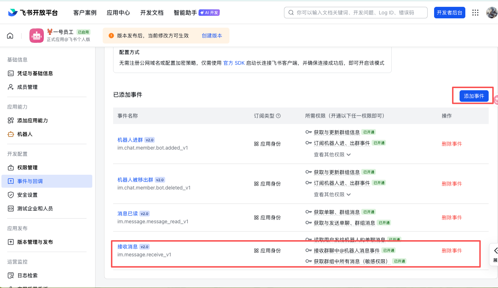
Task: Open the apps grid icon top right
Action: pyautogui.click(x=475, y=12)
